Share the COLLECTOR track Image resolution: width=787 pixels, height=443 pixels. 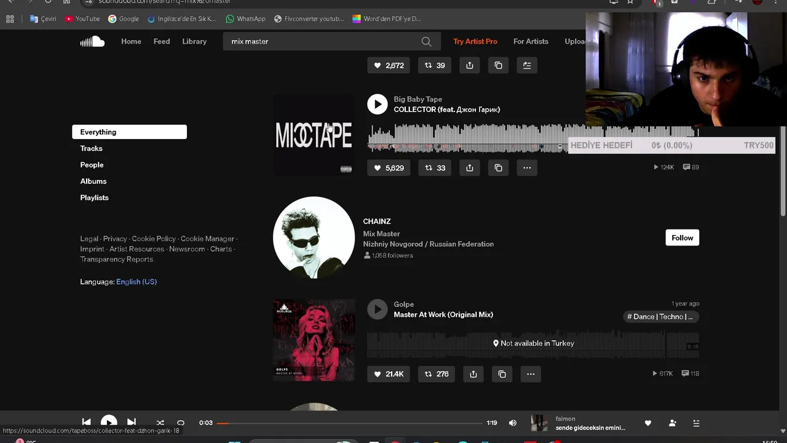[x=470, y=168]
